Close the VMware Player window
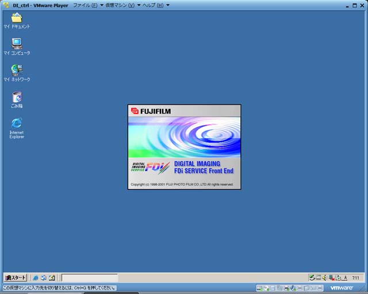The height and width of the screenshot is (294, 368). (362, 5)
